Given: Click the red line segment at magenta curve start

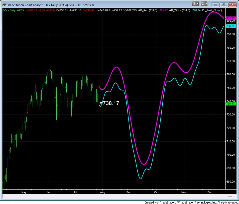Looking at the screenshot, I should click(x=99, y=87).
